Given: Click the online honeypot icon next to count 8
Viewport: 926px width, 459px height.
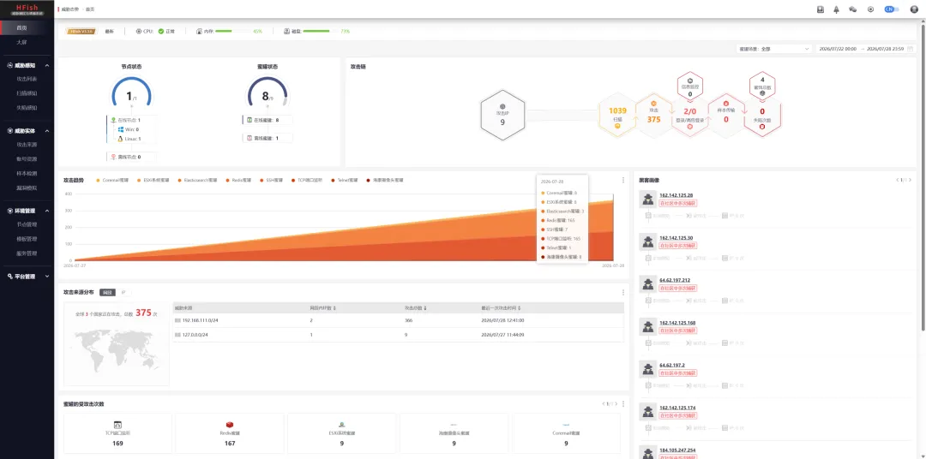Looking at the screenshot, I should click(x=250, y=120).
